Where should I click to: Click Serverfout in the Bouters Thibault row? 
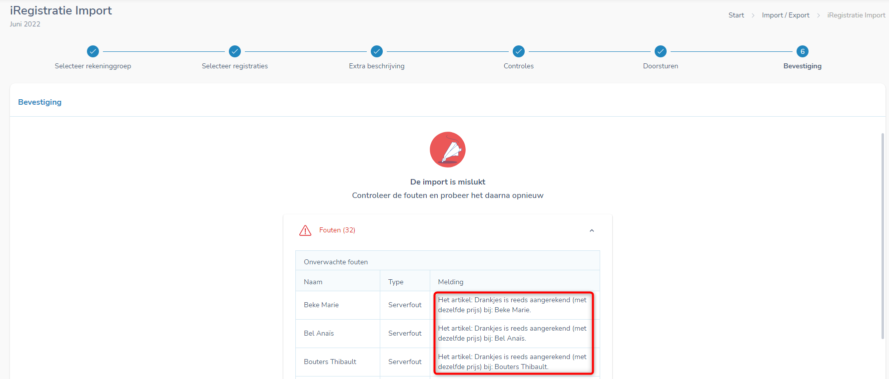click(x=405, y=362)
